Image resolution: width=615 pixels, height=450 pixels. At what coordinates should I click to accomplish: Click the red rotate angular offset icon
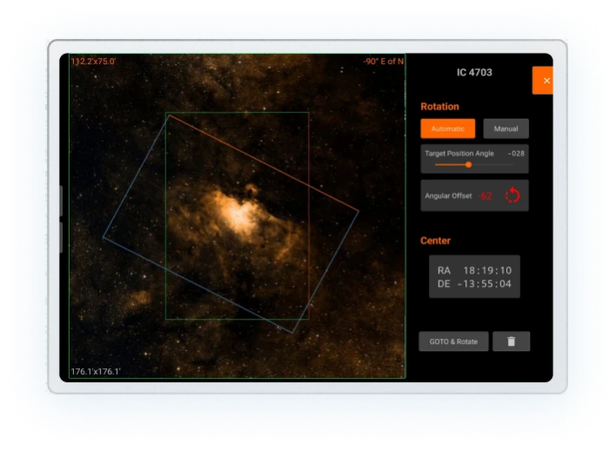click(x=512, y=195)
